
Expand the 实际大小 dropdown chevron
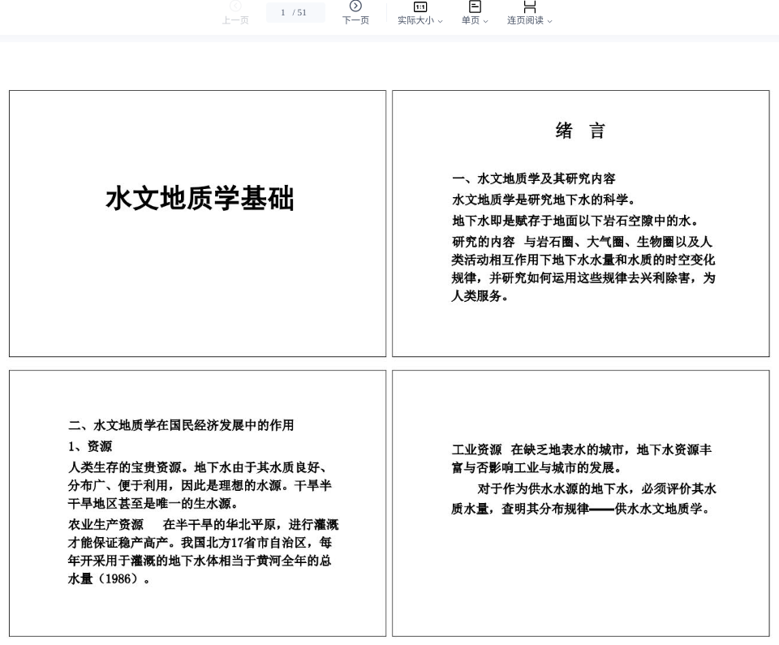tap(441, 21)
